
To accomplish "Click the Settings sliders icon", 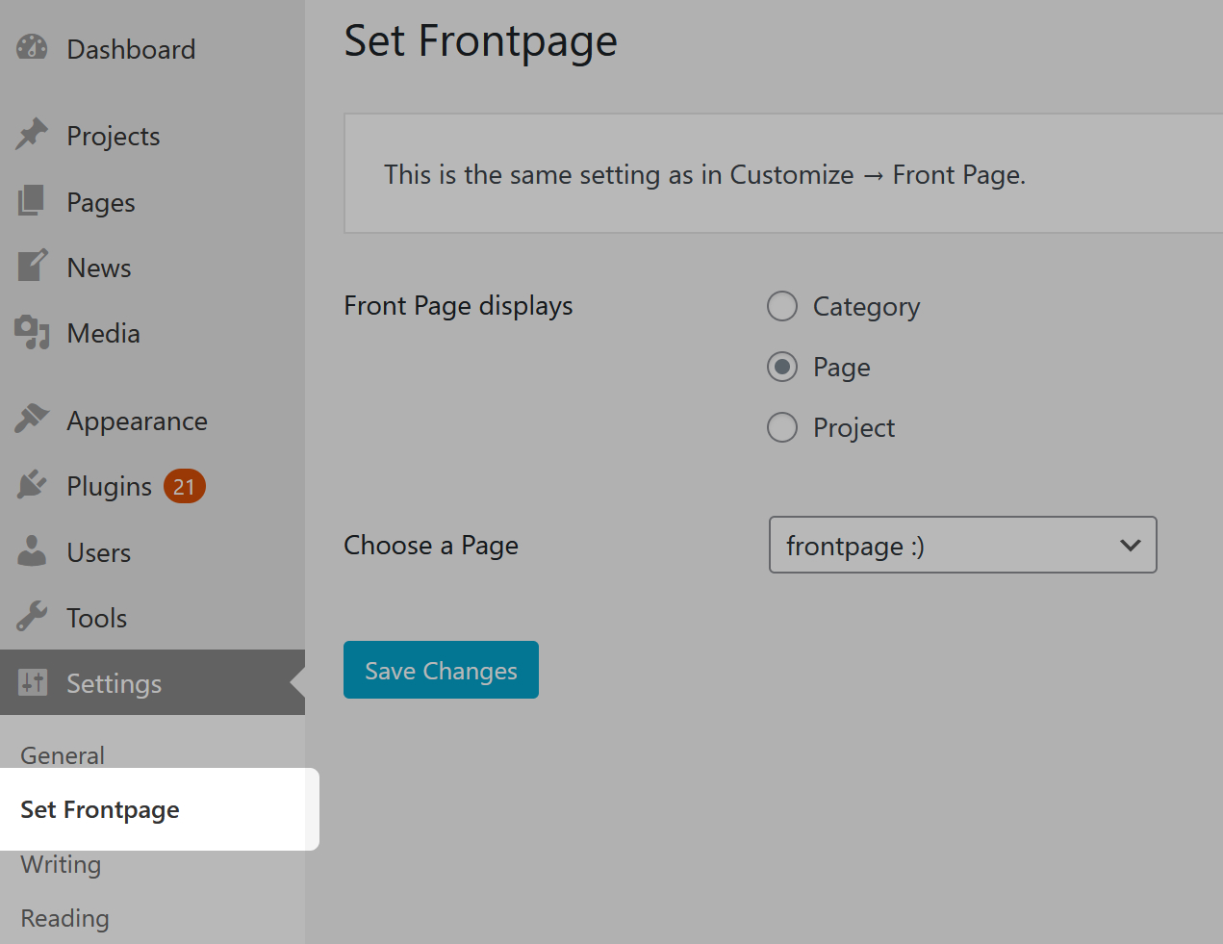I will click(x=32, y=682).
